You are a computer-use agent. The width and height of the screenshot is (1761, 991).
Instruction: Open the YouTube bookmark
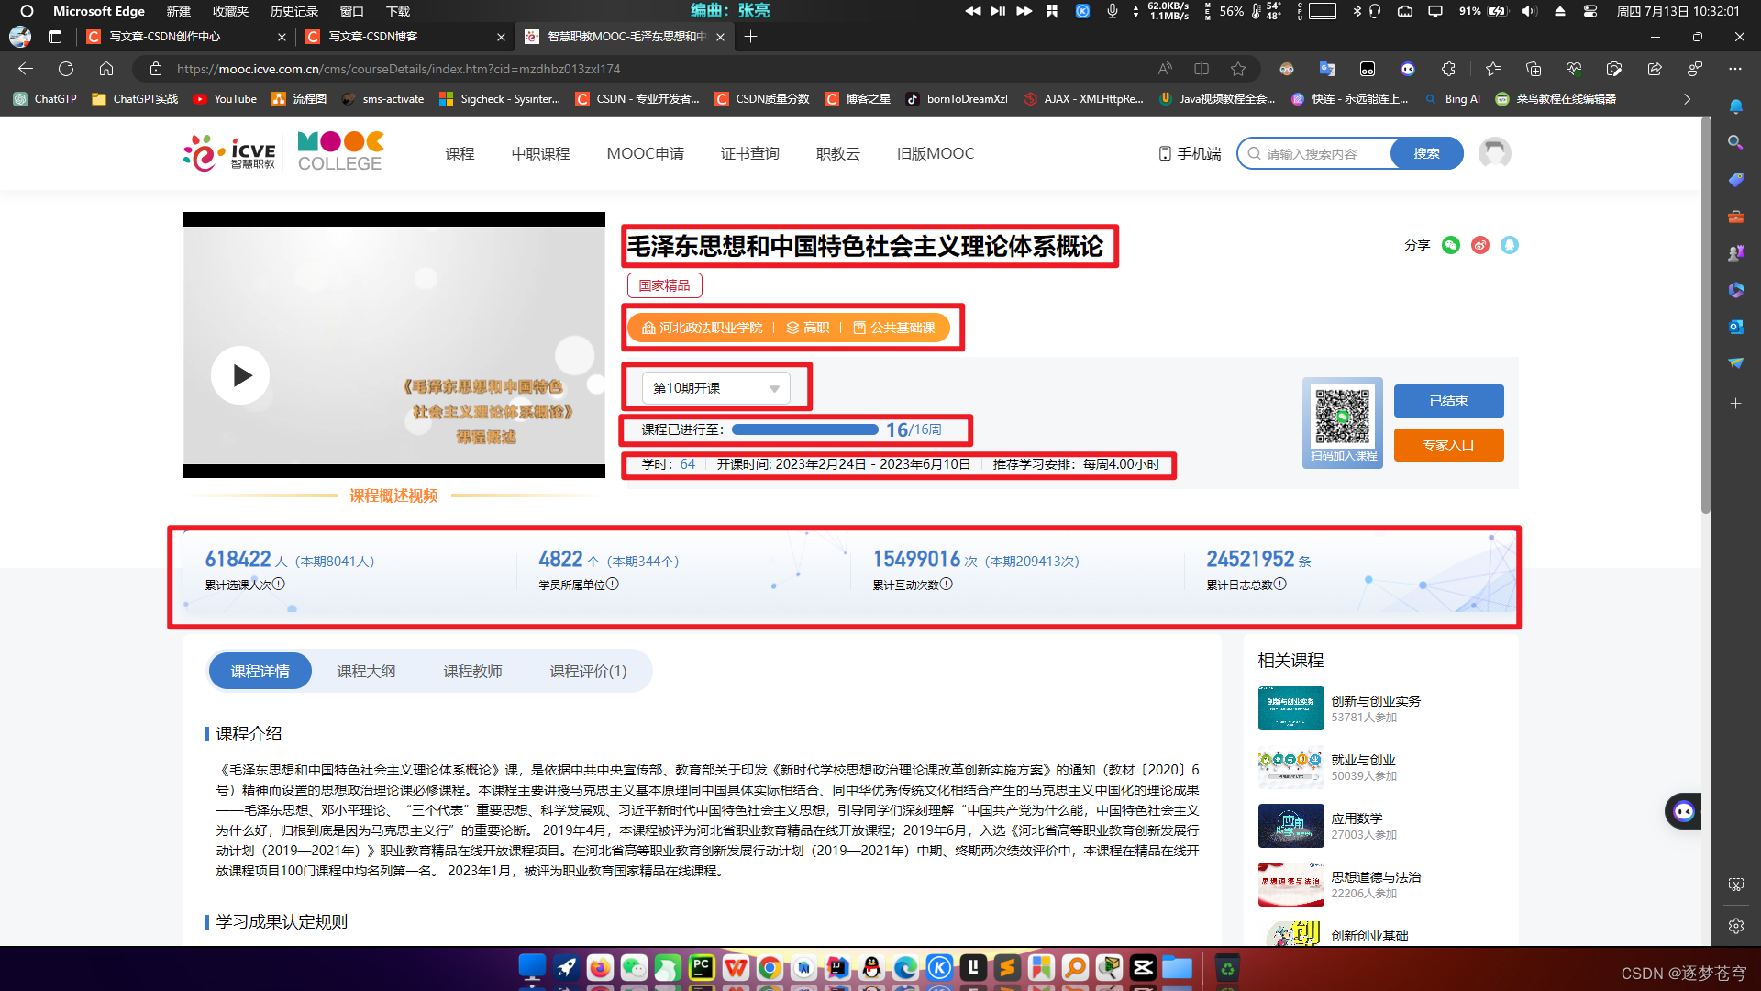pyautogui.click(x=225, y=99)
